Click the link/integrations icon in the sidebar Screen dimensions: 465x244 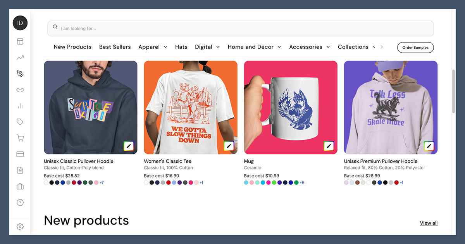pyautogui.click(x=20, y=89)
